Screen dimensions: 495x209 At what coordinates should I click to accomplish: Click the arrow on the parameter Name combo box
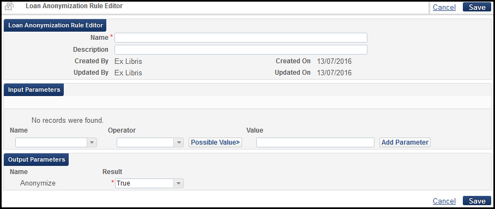tap(92, 142)
